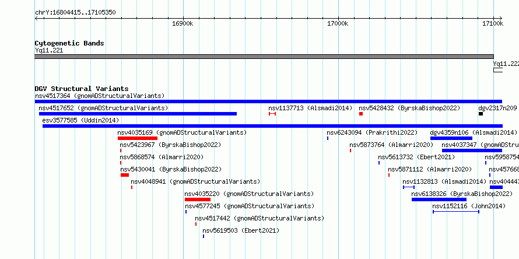Open the nsv5871112 (Almarri2020) label

430,169
